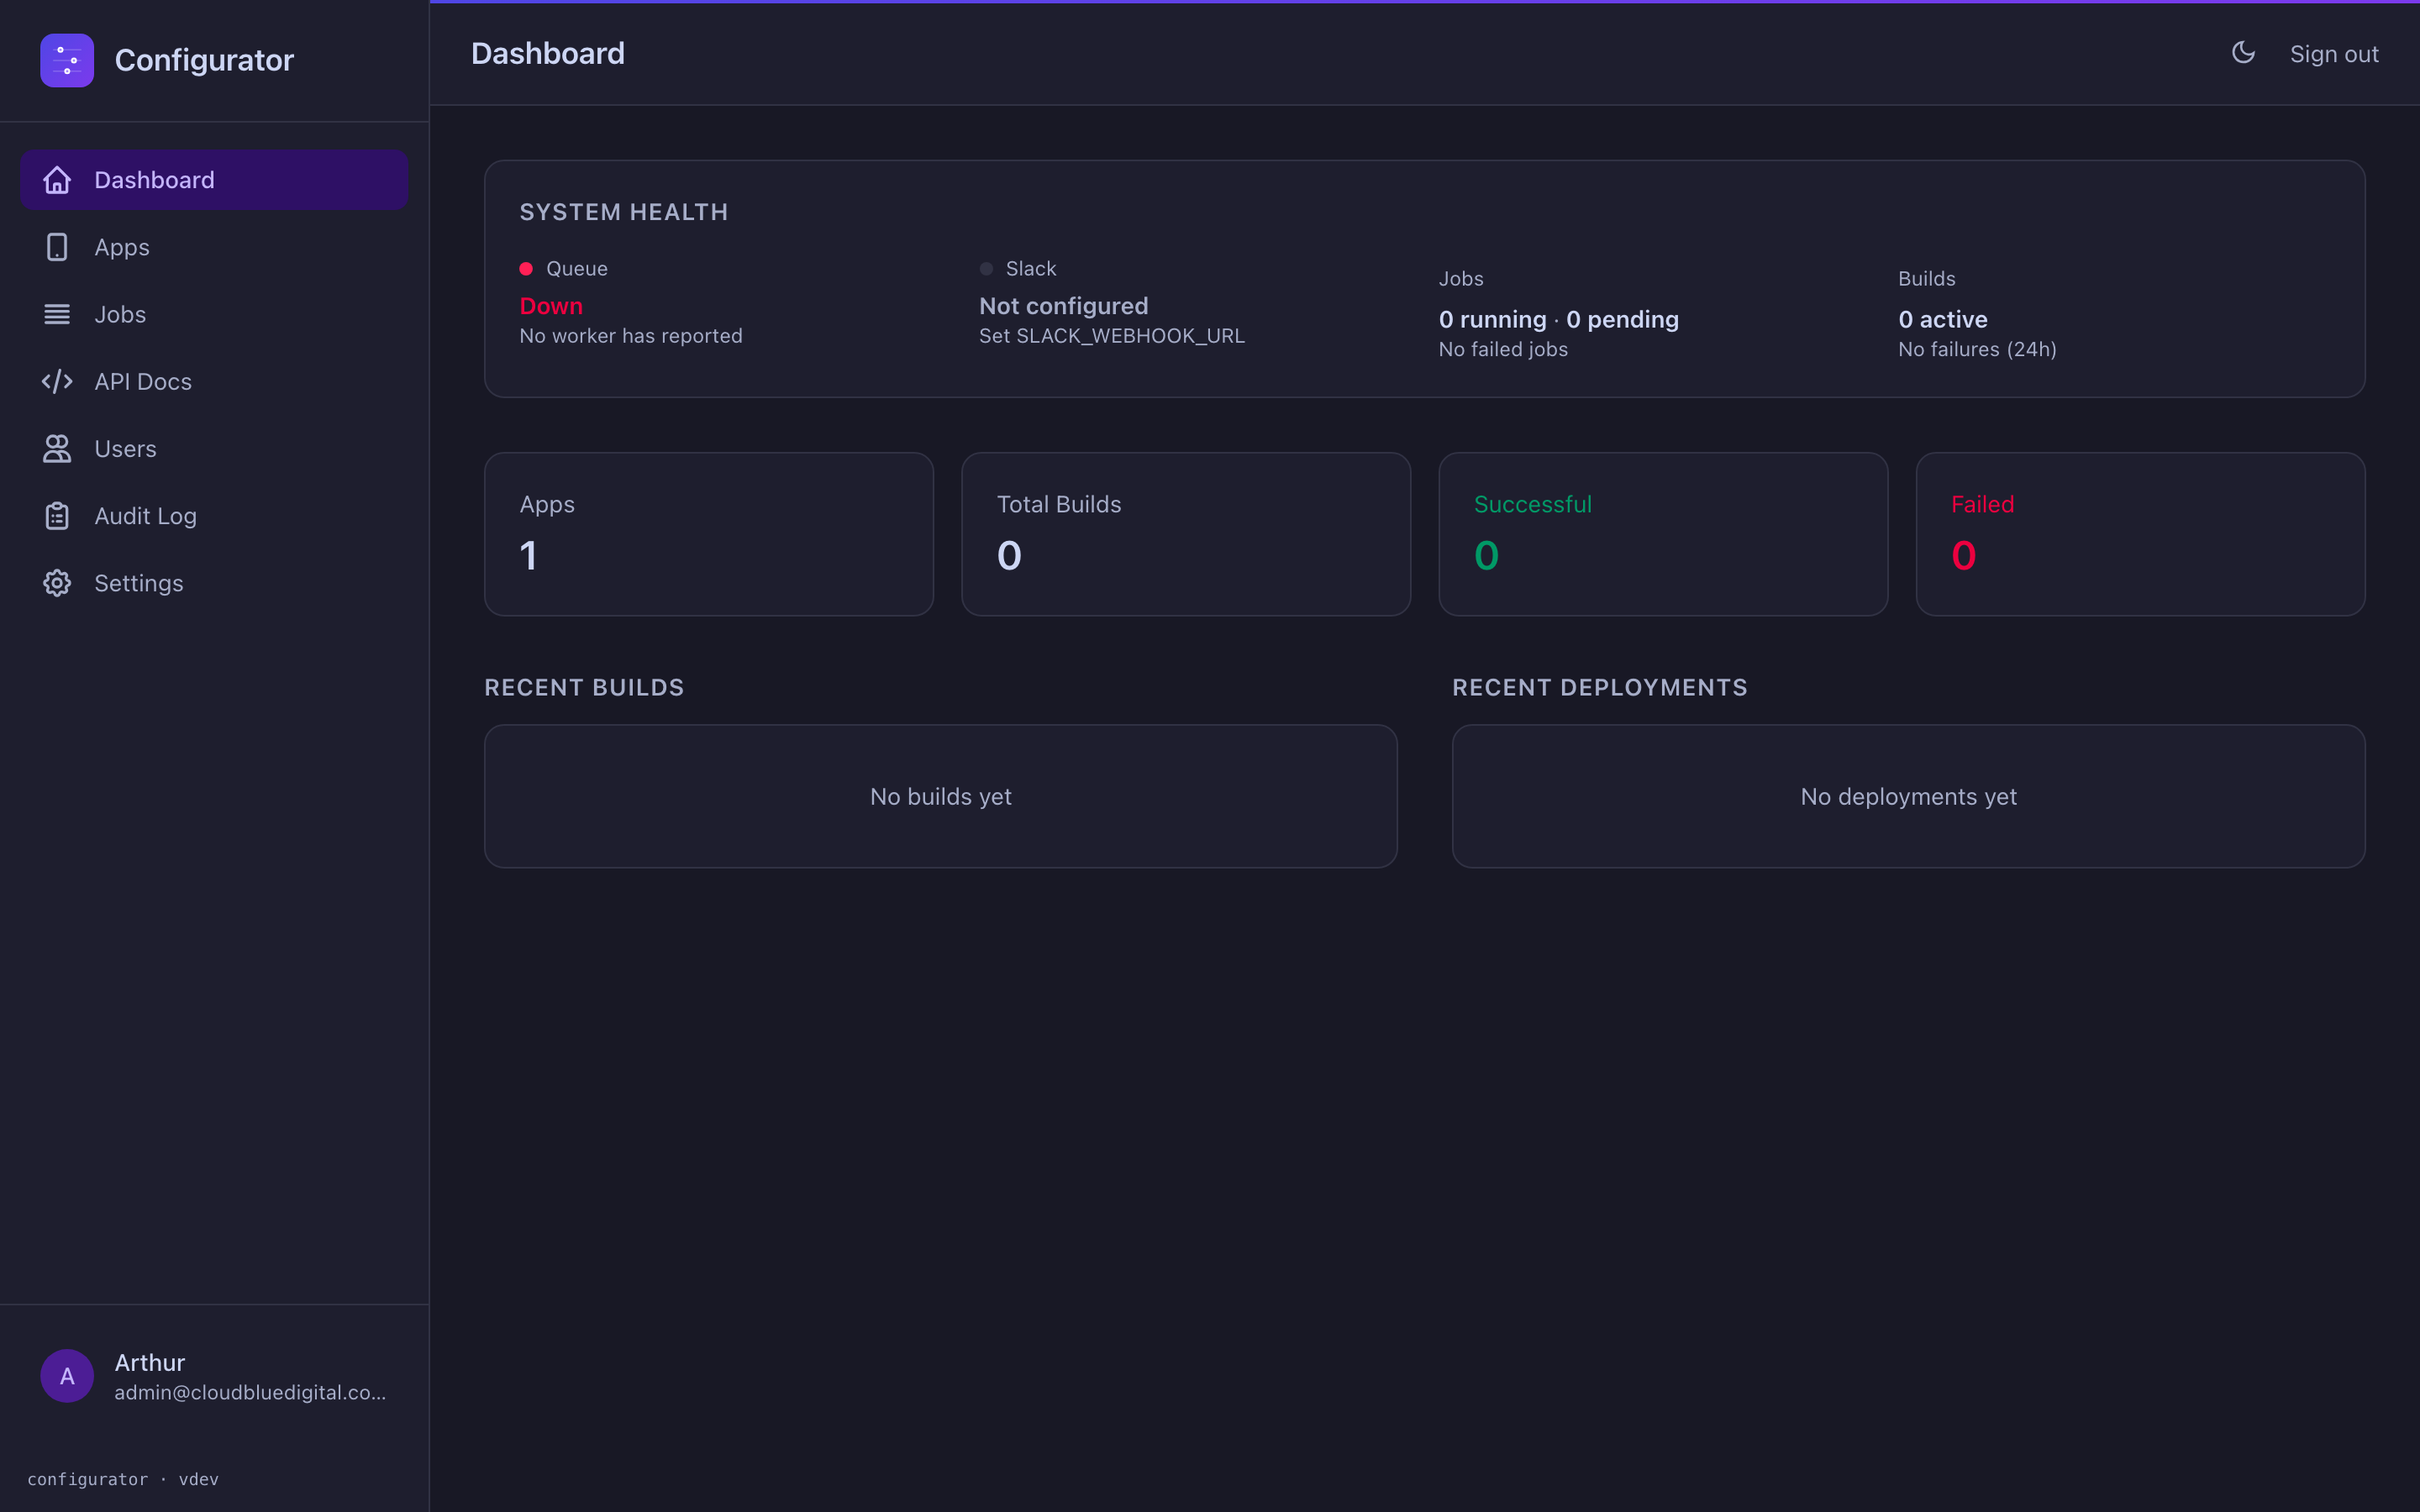
Task: Toggle dark mode with the moon icon
Action: click(x=2243, y=53)
